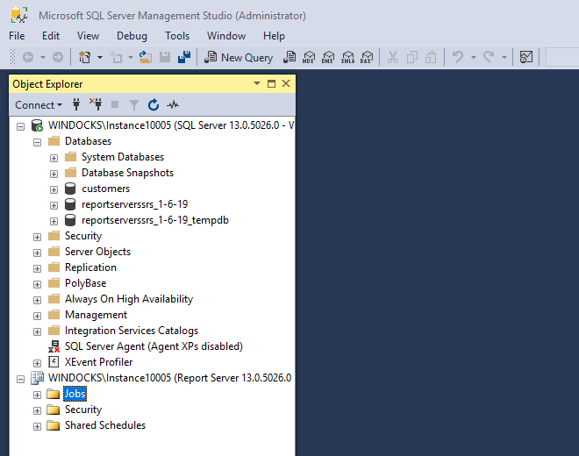Click the Copy icon in toolbar
The height and width of the screenshot is (456, 579).
coord(411,57)
